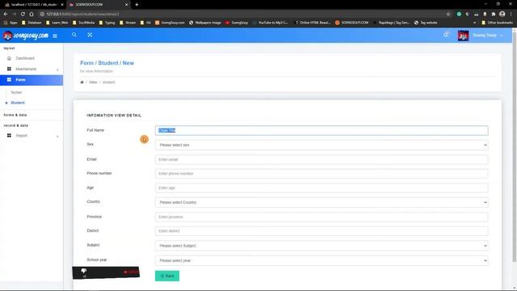
Task: Click the browser forward arrow
Action: (x=15, y=14)
